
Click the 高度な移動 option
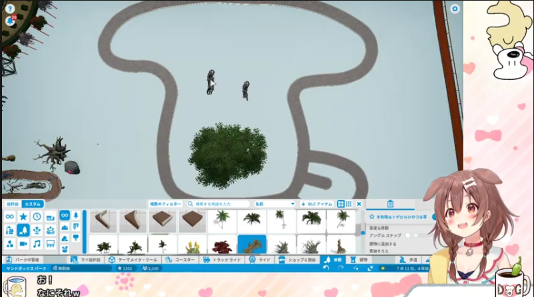(x=379, y=228)
